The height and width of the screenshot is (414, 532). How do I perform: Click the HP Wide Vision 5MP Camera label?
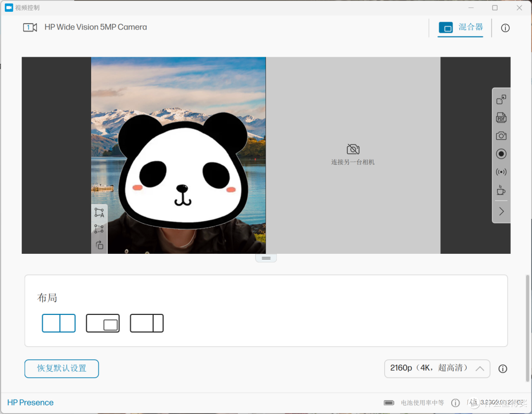[x=96, y=27]
